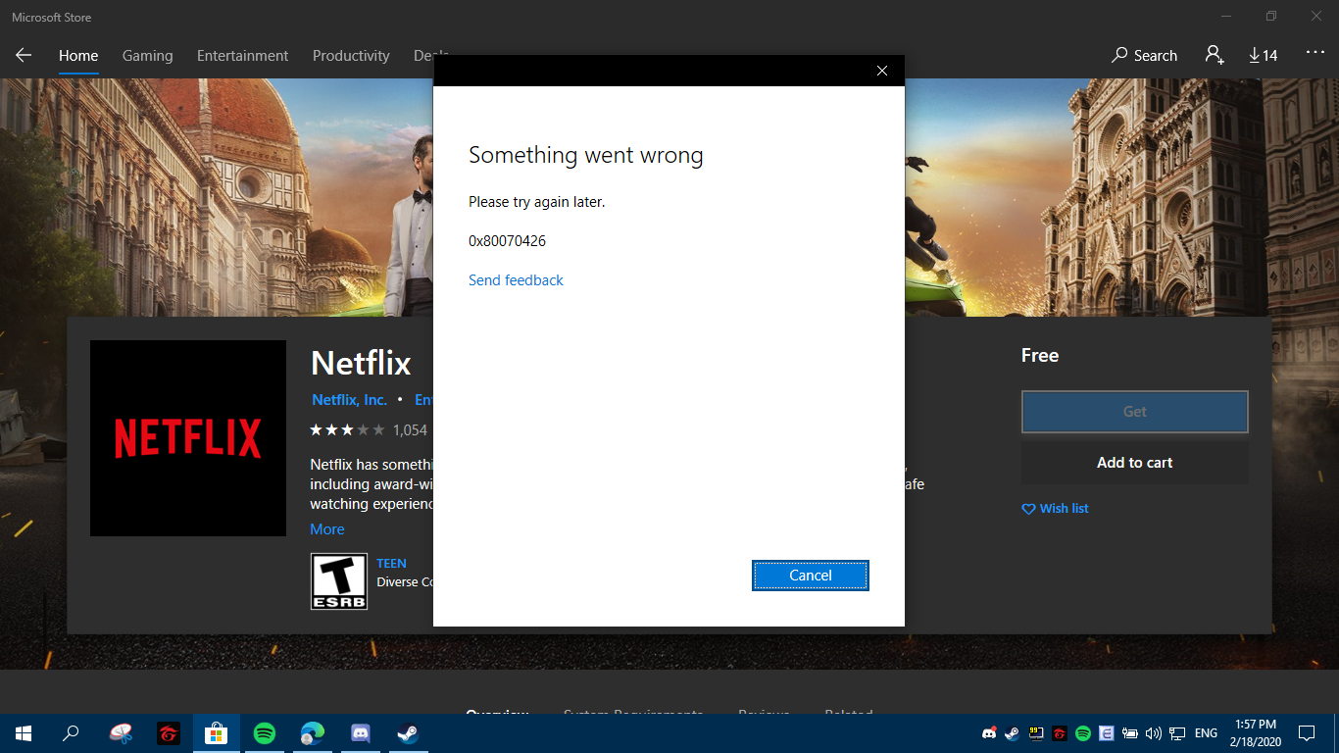Click the star rating with 1,054 reviews
1339x753 pixels.
tap(369, 429)
